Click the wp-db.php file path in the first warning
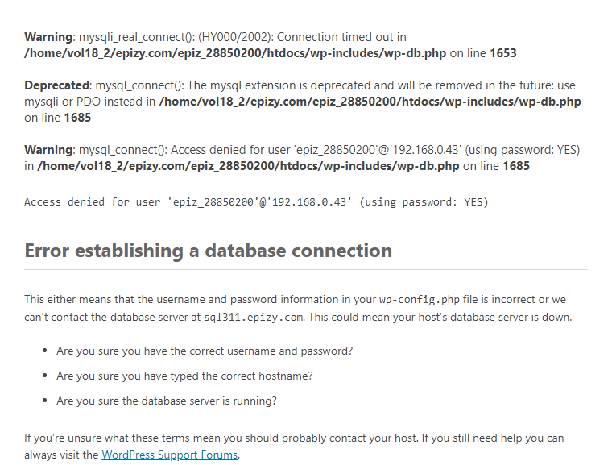Viewport: 612px width, 465px height. [235, 53]
